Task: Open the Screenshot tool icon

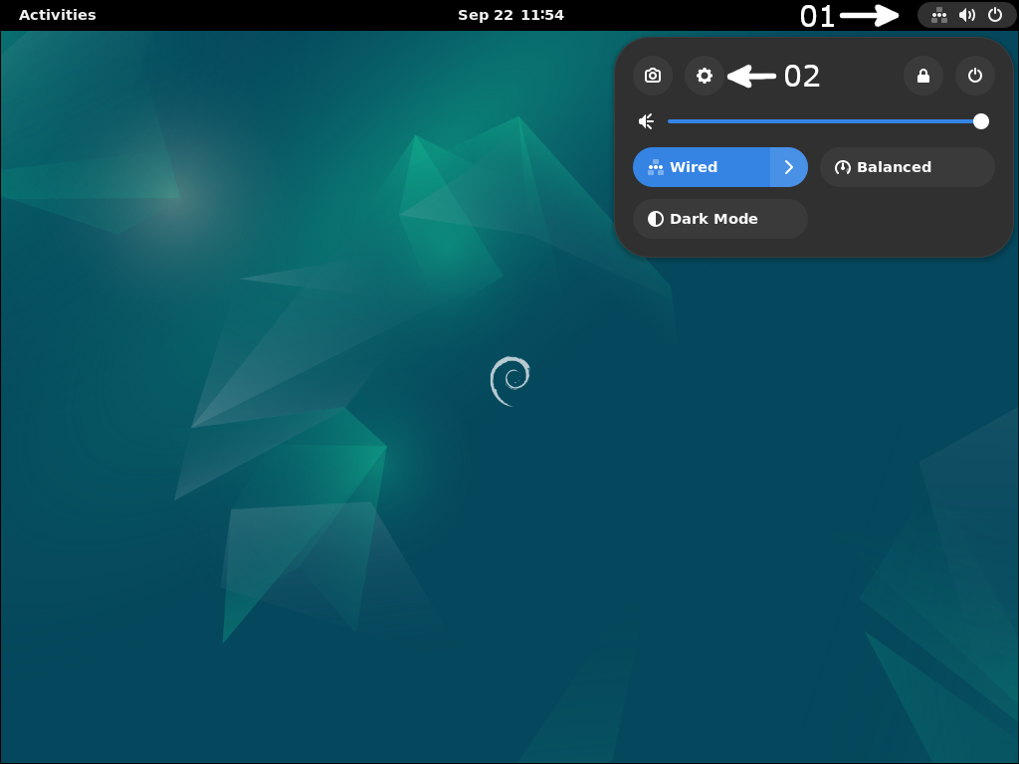Action: click(x=652, y=76)
